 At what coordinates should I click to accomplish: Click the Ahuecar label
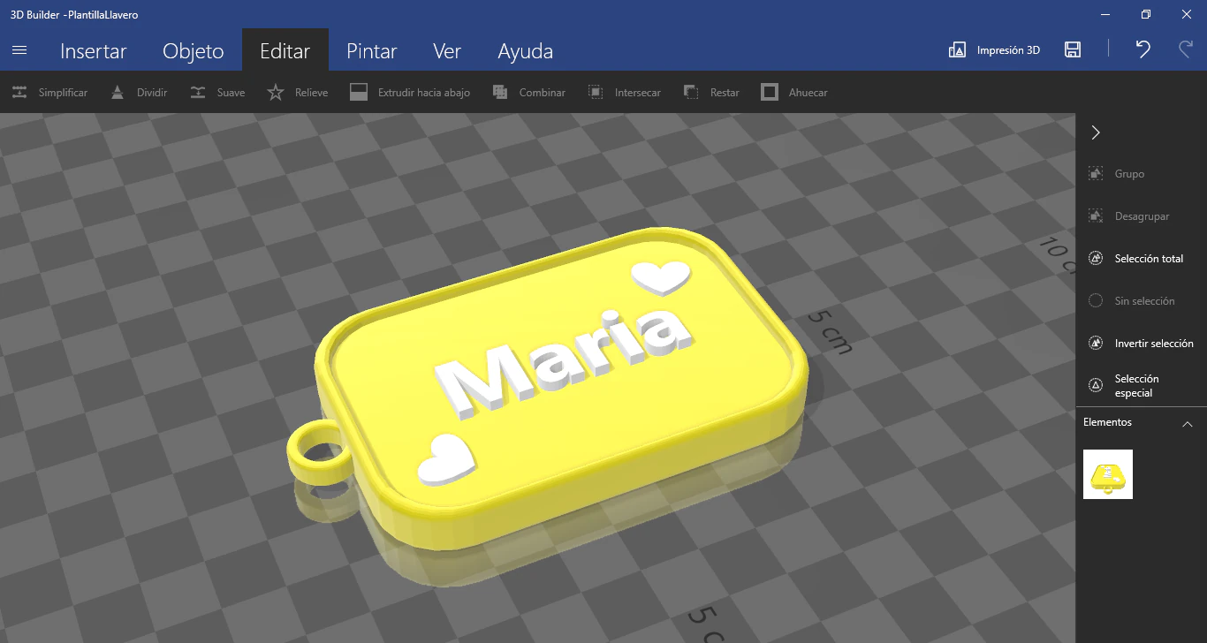(x=808, y=93)
